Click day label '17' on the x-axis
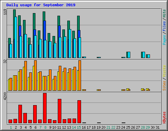Image resolution: width=168 pixels, height=131 pixels. (89, 127)
